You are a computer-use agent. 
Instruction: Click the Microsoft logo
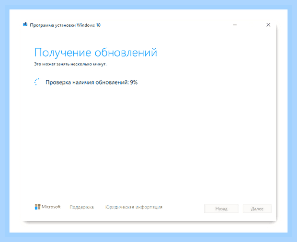pyautogui.click(x=47, y=207)
